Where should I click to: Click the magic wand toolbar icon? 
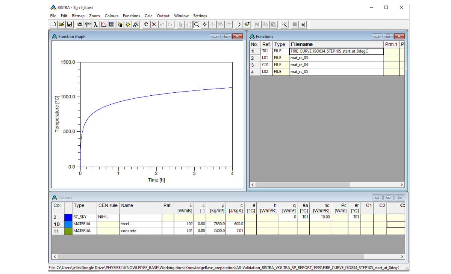[284, 24]
